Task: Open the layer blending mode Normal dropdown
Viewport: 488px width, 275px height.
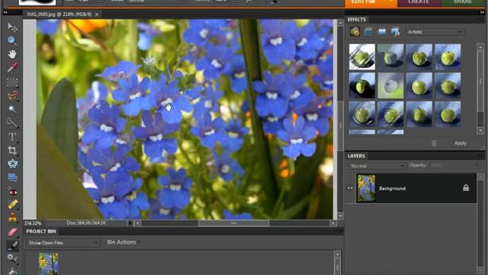Action: click(x=377, y=166)
